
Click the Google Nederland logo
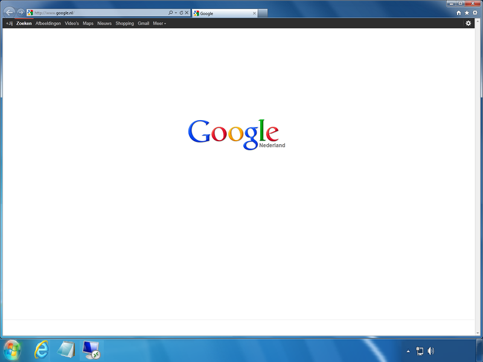(x=237, y=135)
